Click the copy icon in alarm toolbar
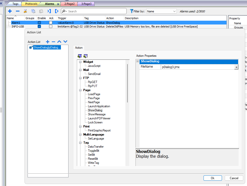247x186 pixels. (x=33, y=11)
